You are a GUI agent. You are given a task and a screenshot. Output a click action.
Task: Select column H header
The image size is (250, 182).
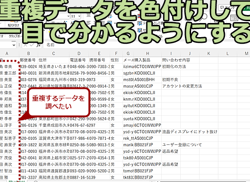tap(148, 54)
